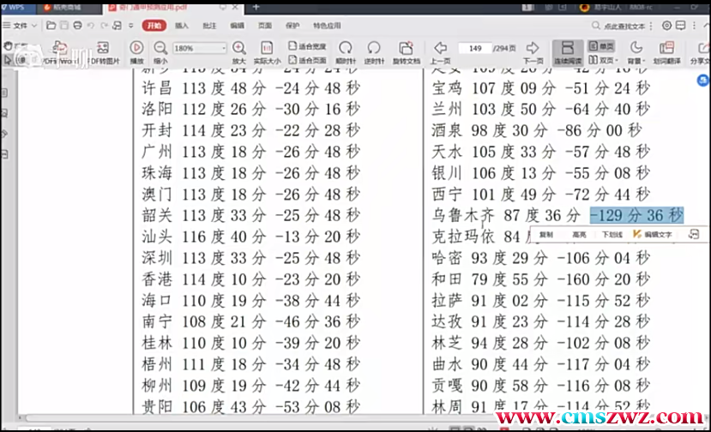
Task: Open the 批注 annotation ribbon tab
Action: pos(209,26)
